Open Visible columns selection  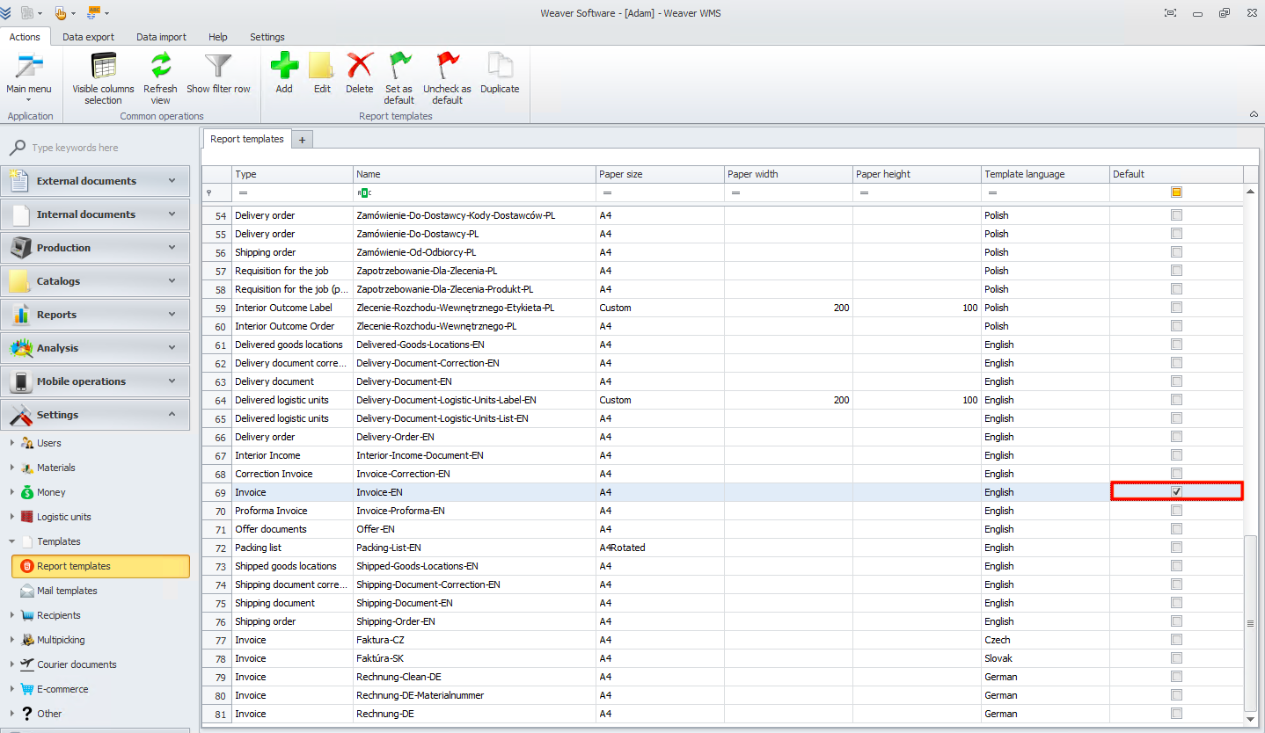coord(104,78)
